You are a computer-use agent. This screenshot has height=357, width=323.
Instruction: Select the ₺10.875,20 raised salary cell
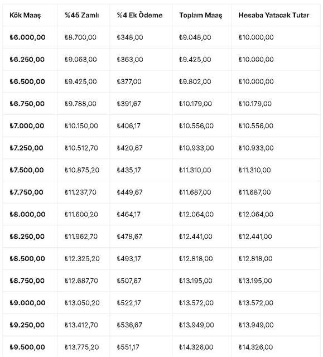(x=82, y=170)
